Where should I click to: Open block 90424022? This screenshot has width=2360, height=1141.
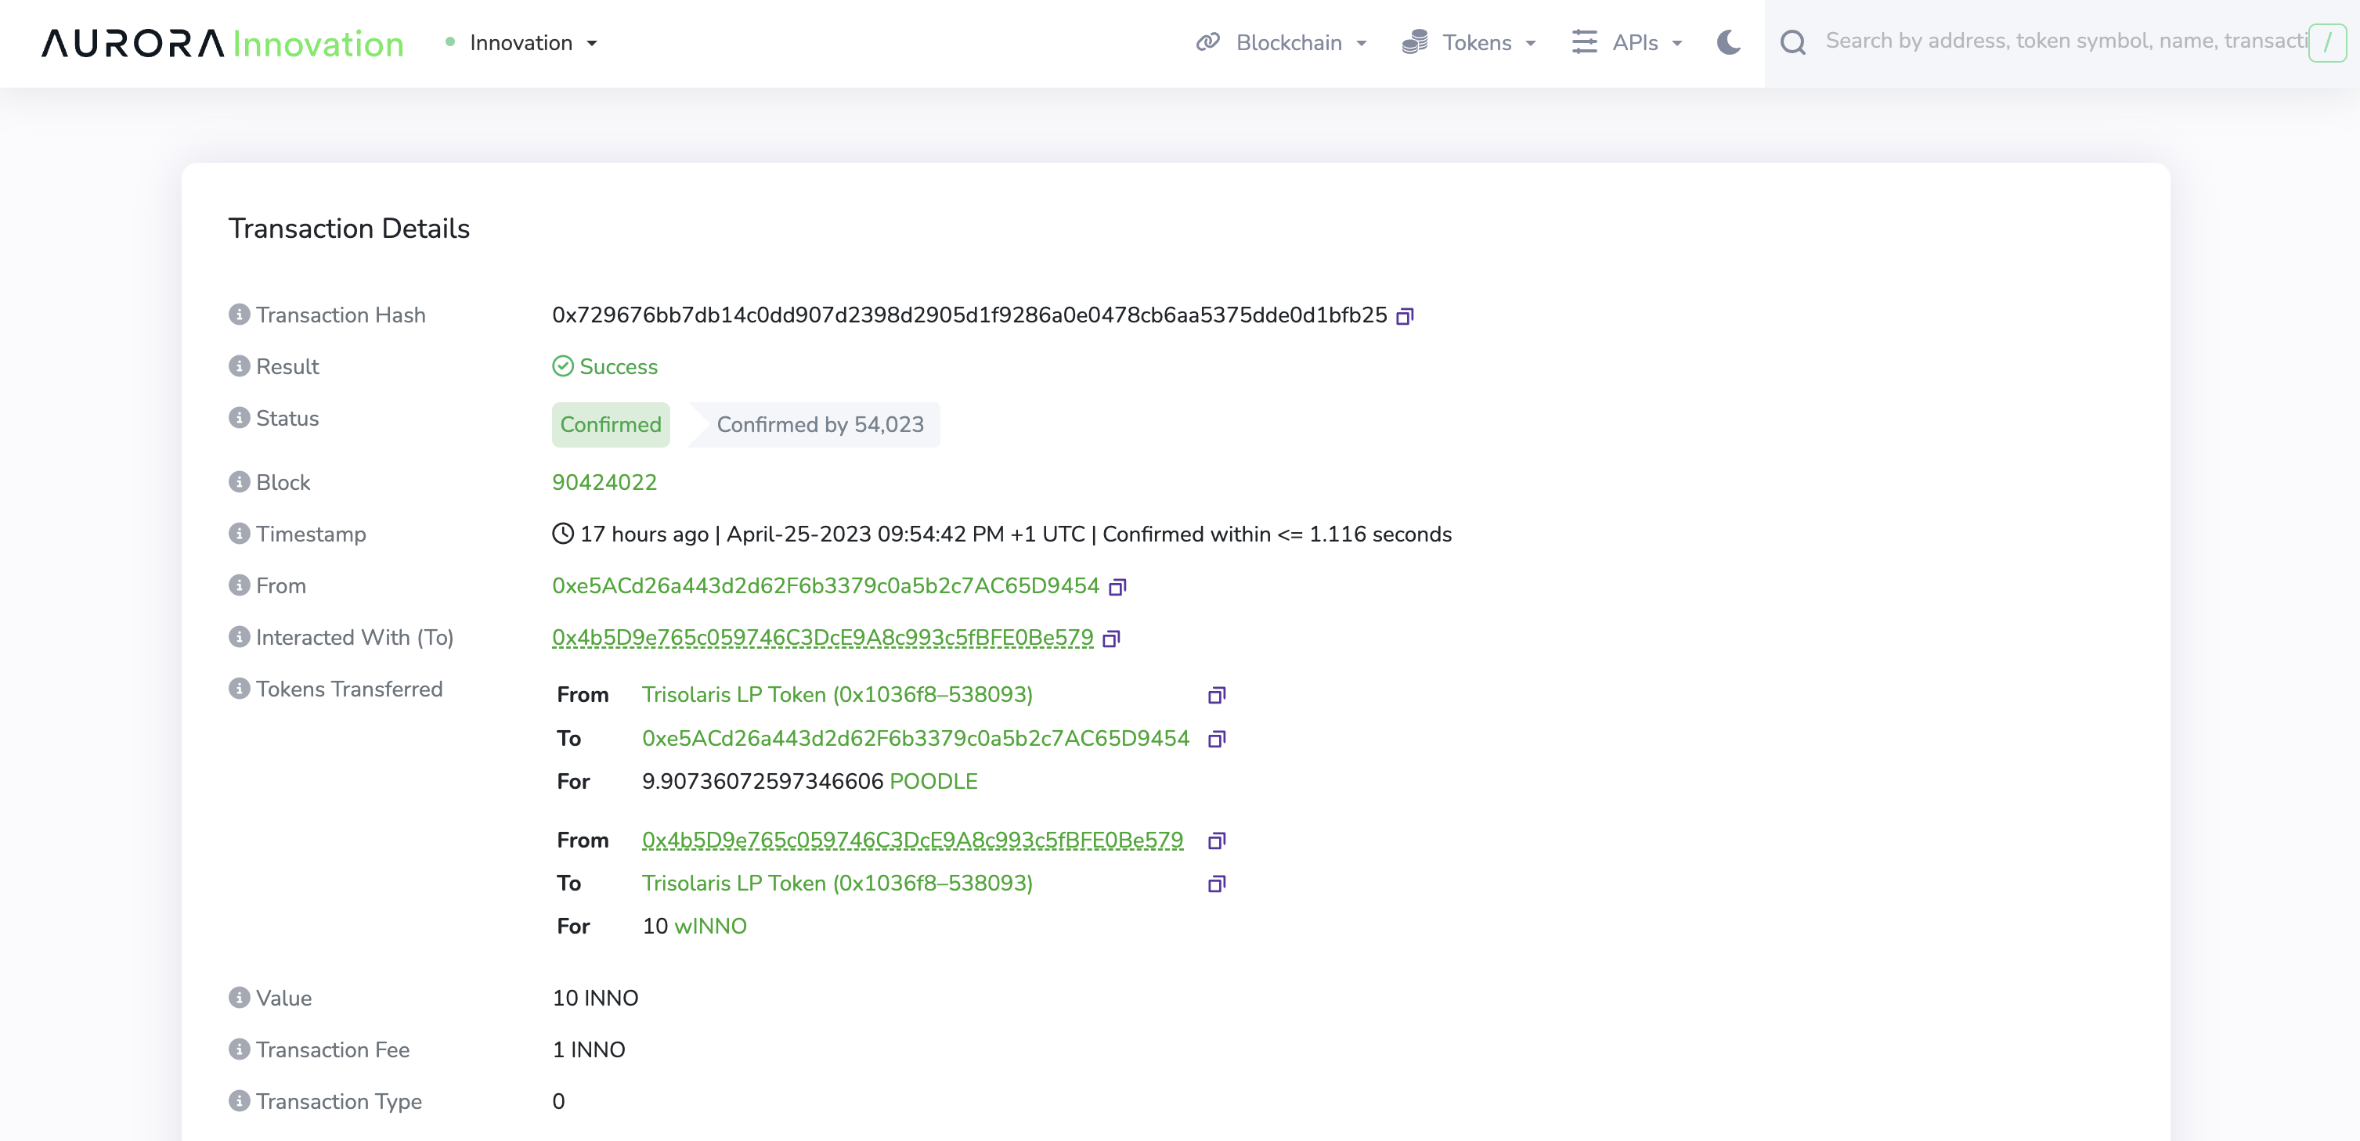click(604, 483)
